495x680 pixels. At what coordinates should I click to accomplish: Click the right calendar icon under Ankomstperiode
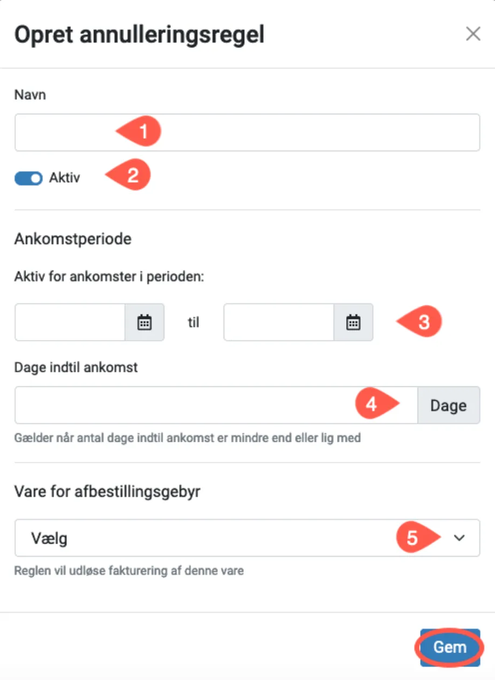click(x=353, y=322)
